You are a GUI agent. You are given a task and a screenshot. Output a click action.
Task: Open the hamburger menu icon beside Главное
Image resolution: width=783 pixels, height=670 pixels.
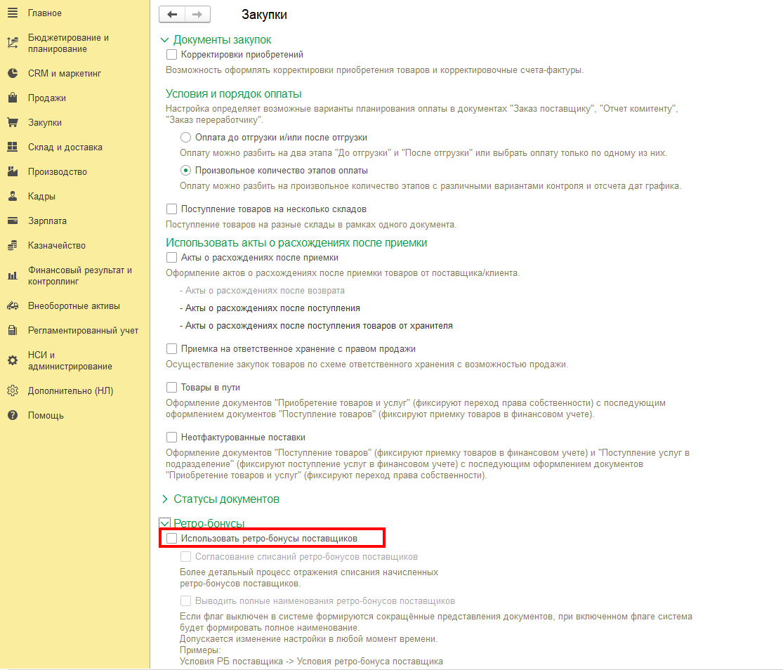[13, 13]
